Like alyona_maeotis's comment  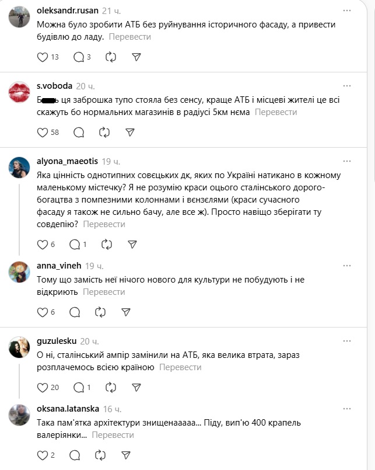(42, 245)
